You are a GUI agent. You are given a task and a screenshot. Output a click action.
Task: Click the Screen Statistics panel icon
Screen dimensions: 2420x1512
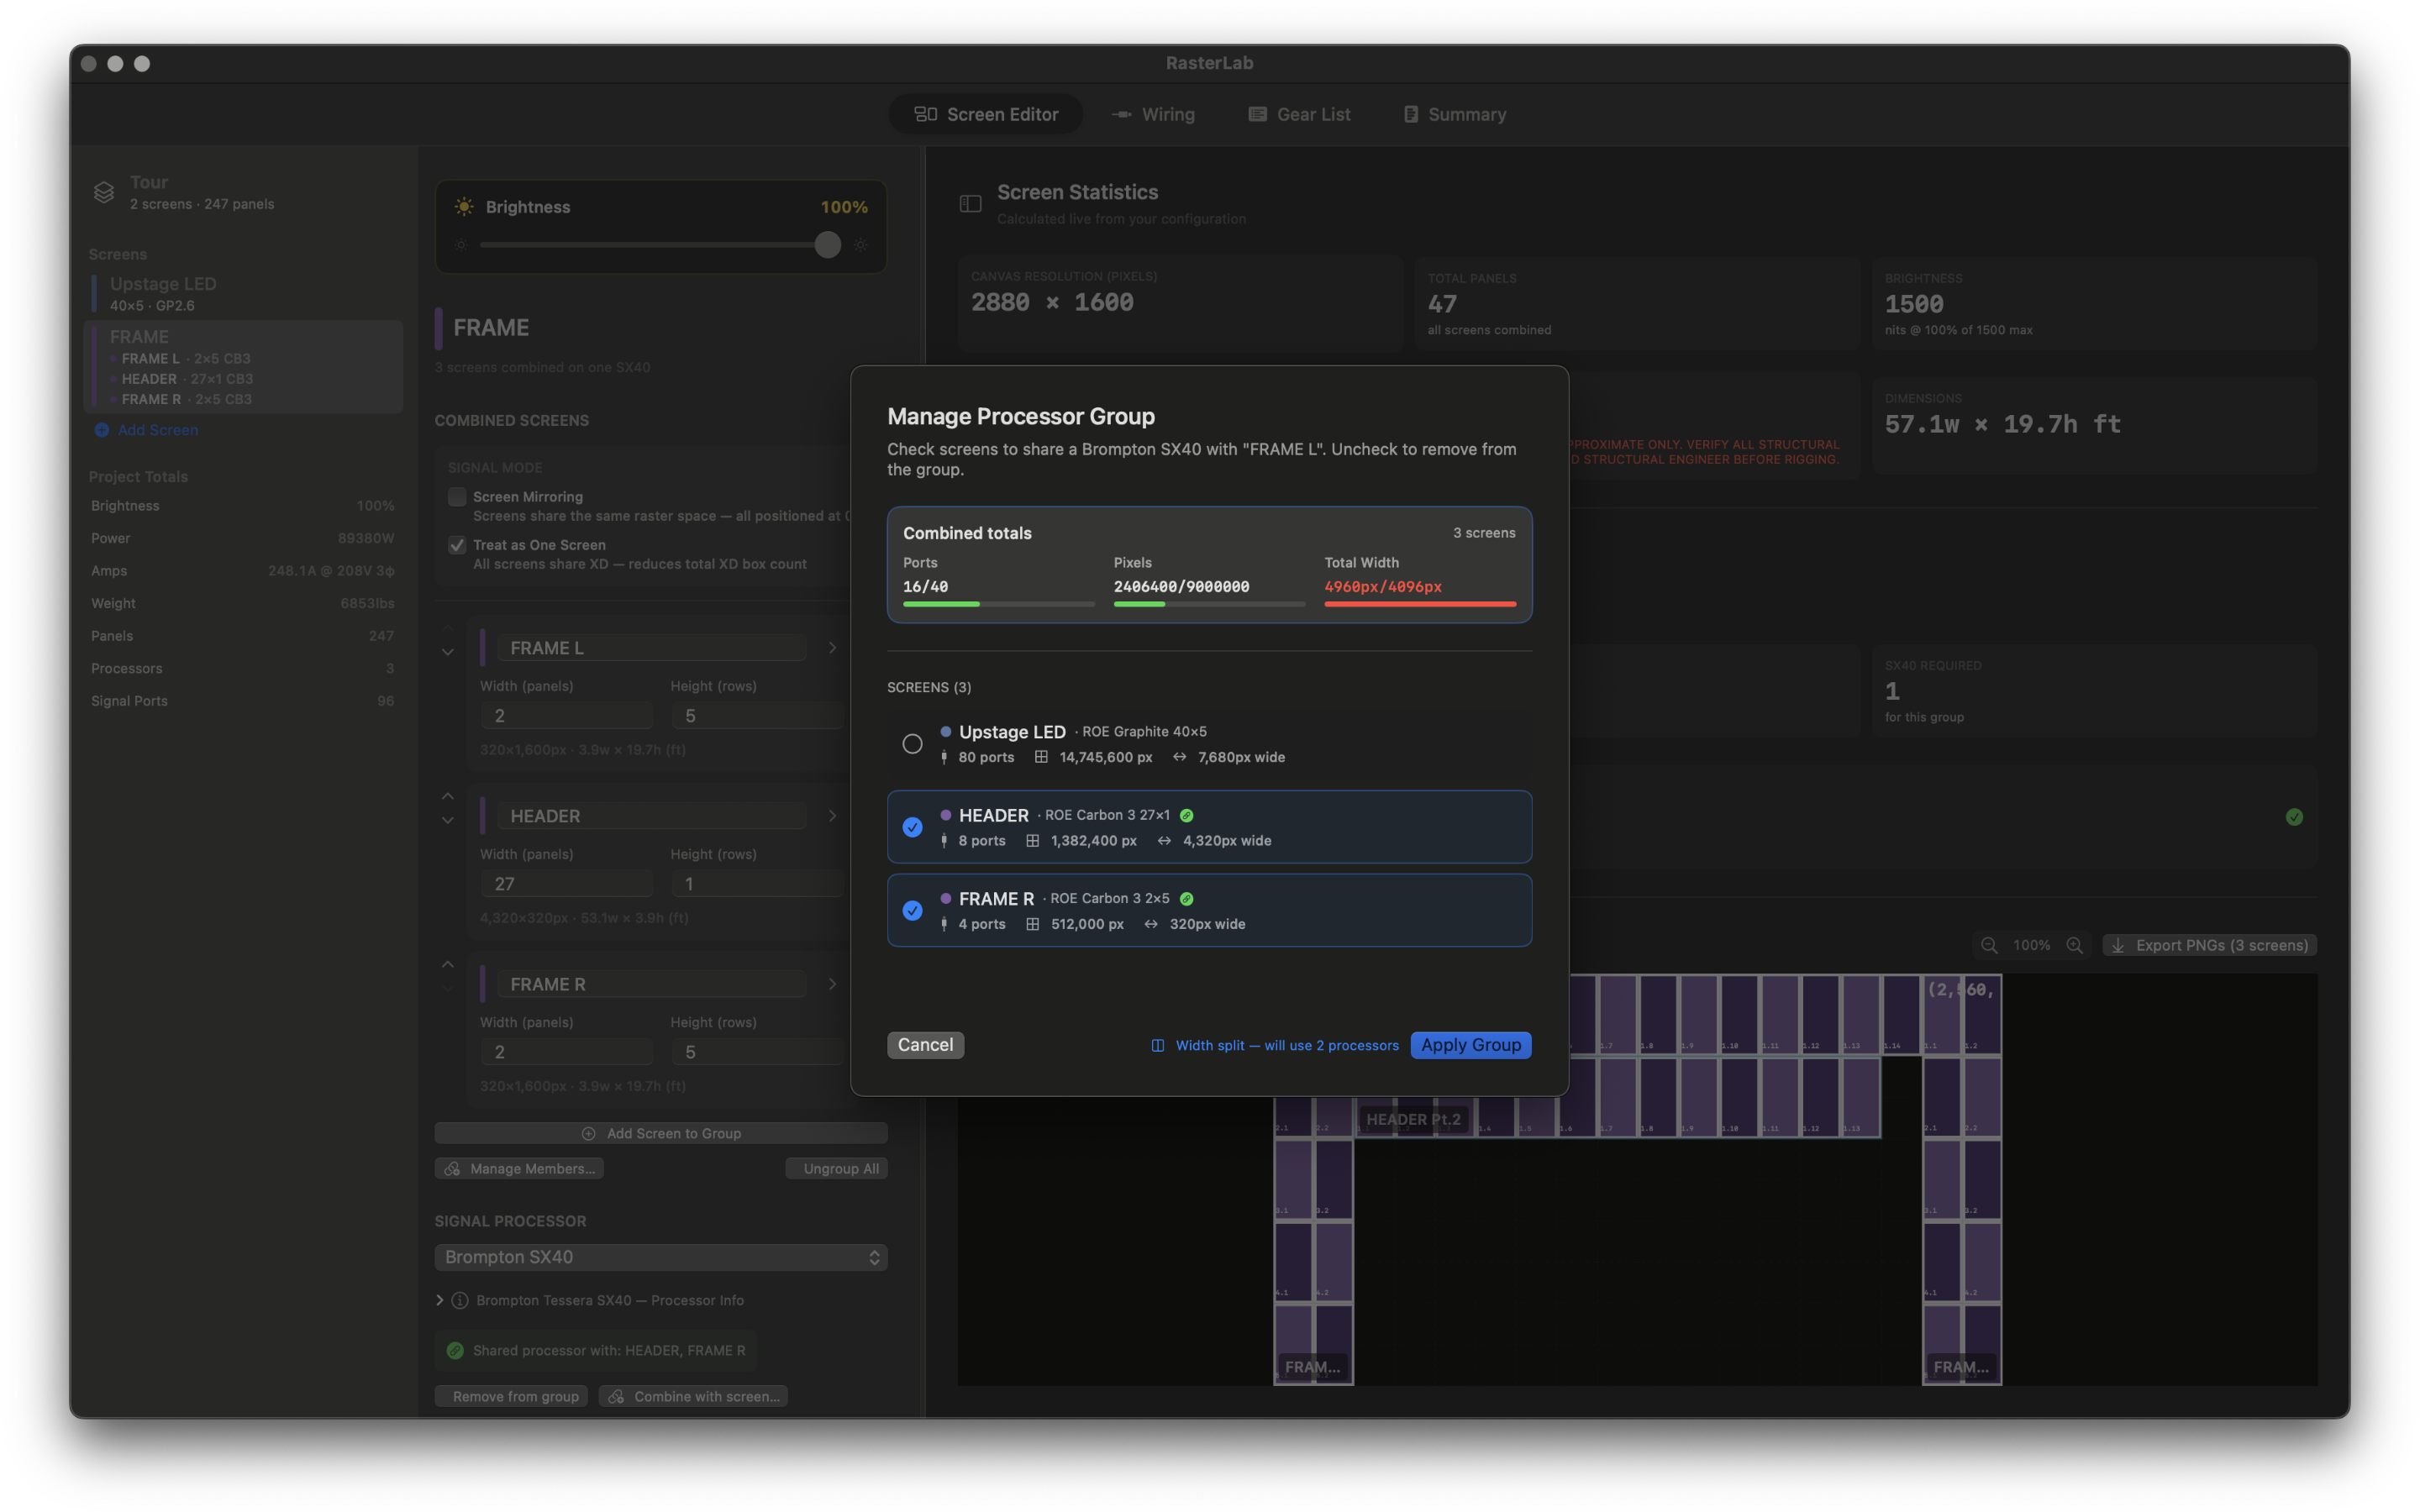(970, 204)
